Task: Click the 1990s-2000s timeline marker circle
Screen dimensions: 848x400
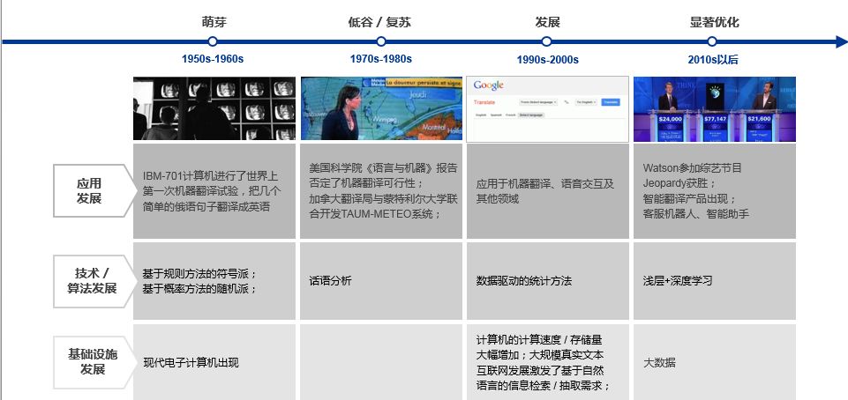Action: click(547, 41)
